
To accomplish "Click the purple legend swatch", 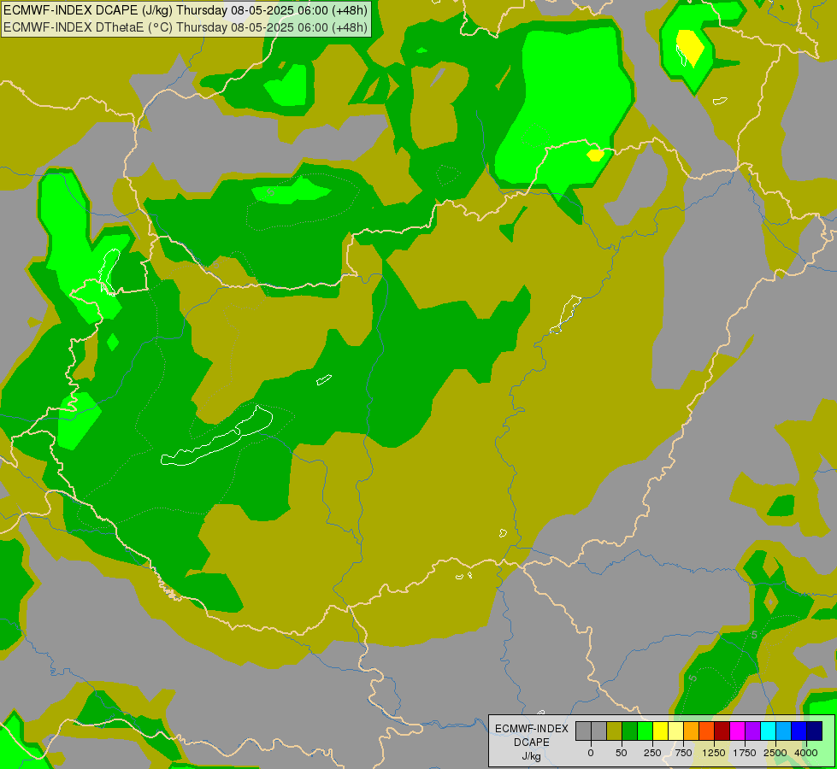I will (752, 731).
